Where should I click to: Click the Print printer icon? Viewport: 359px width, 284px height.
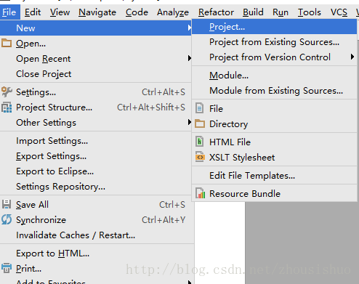click(x=7, y=268)
